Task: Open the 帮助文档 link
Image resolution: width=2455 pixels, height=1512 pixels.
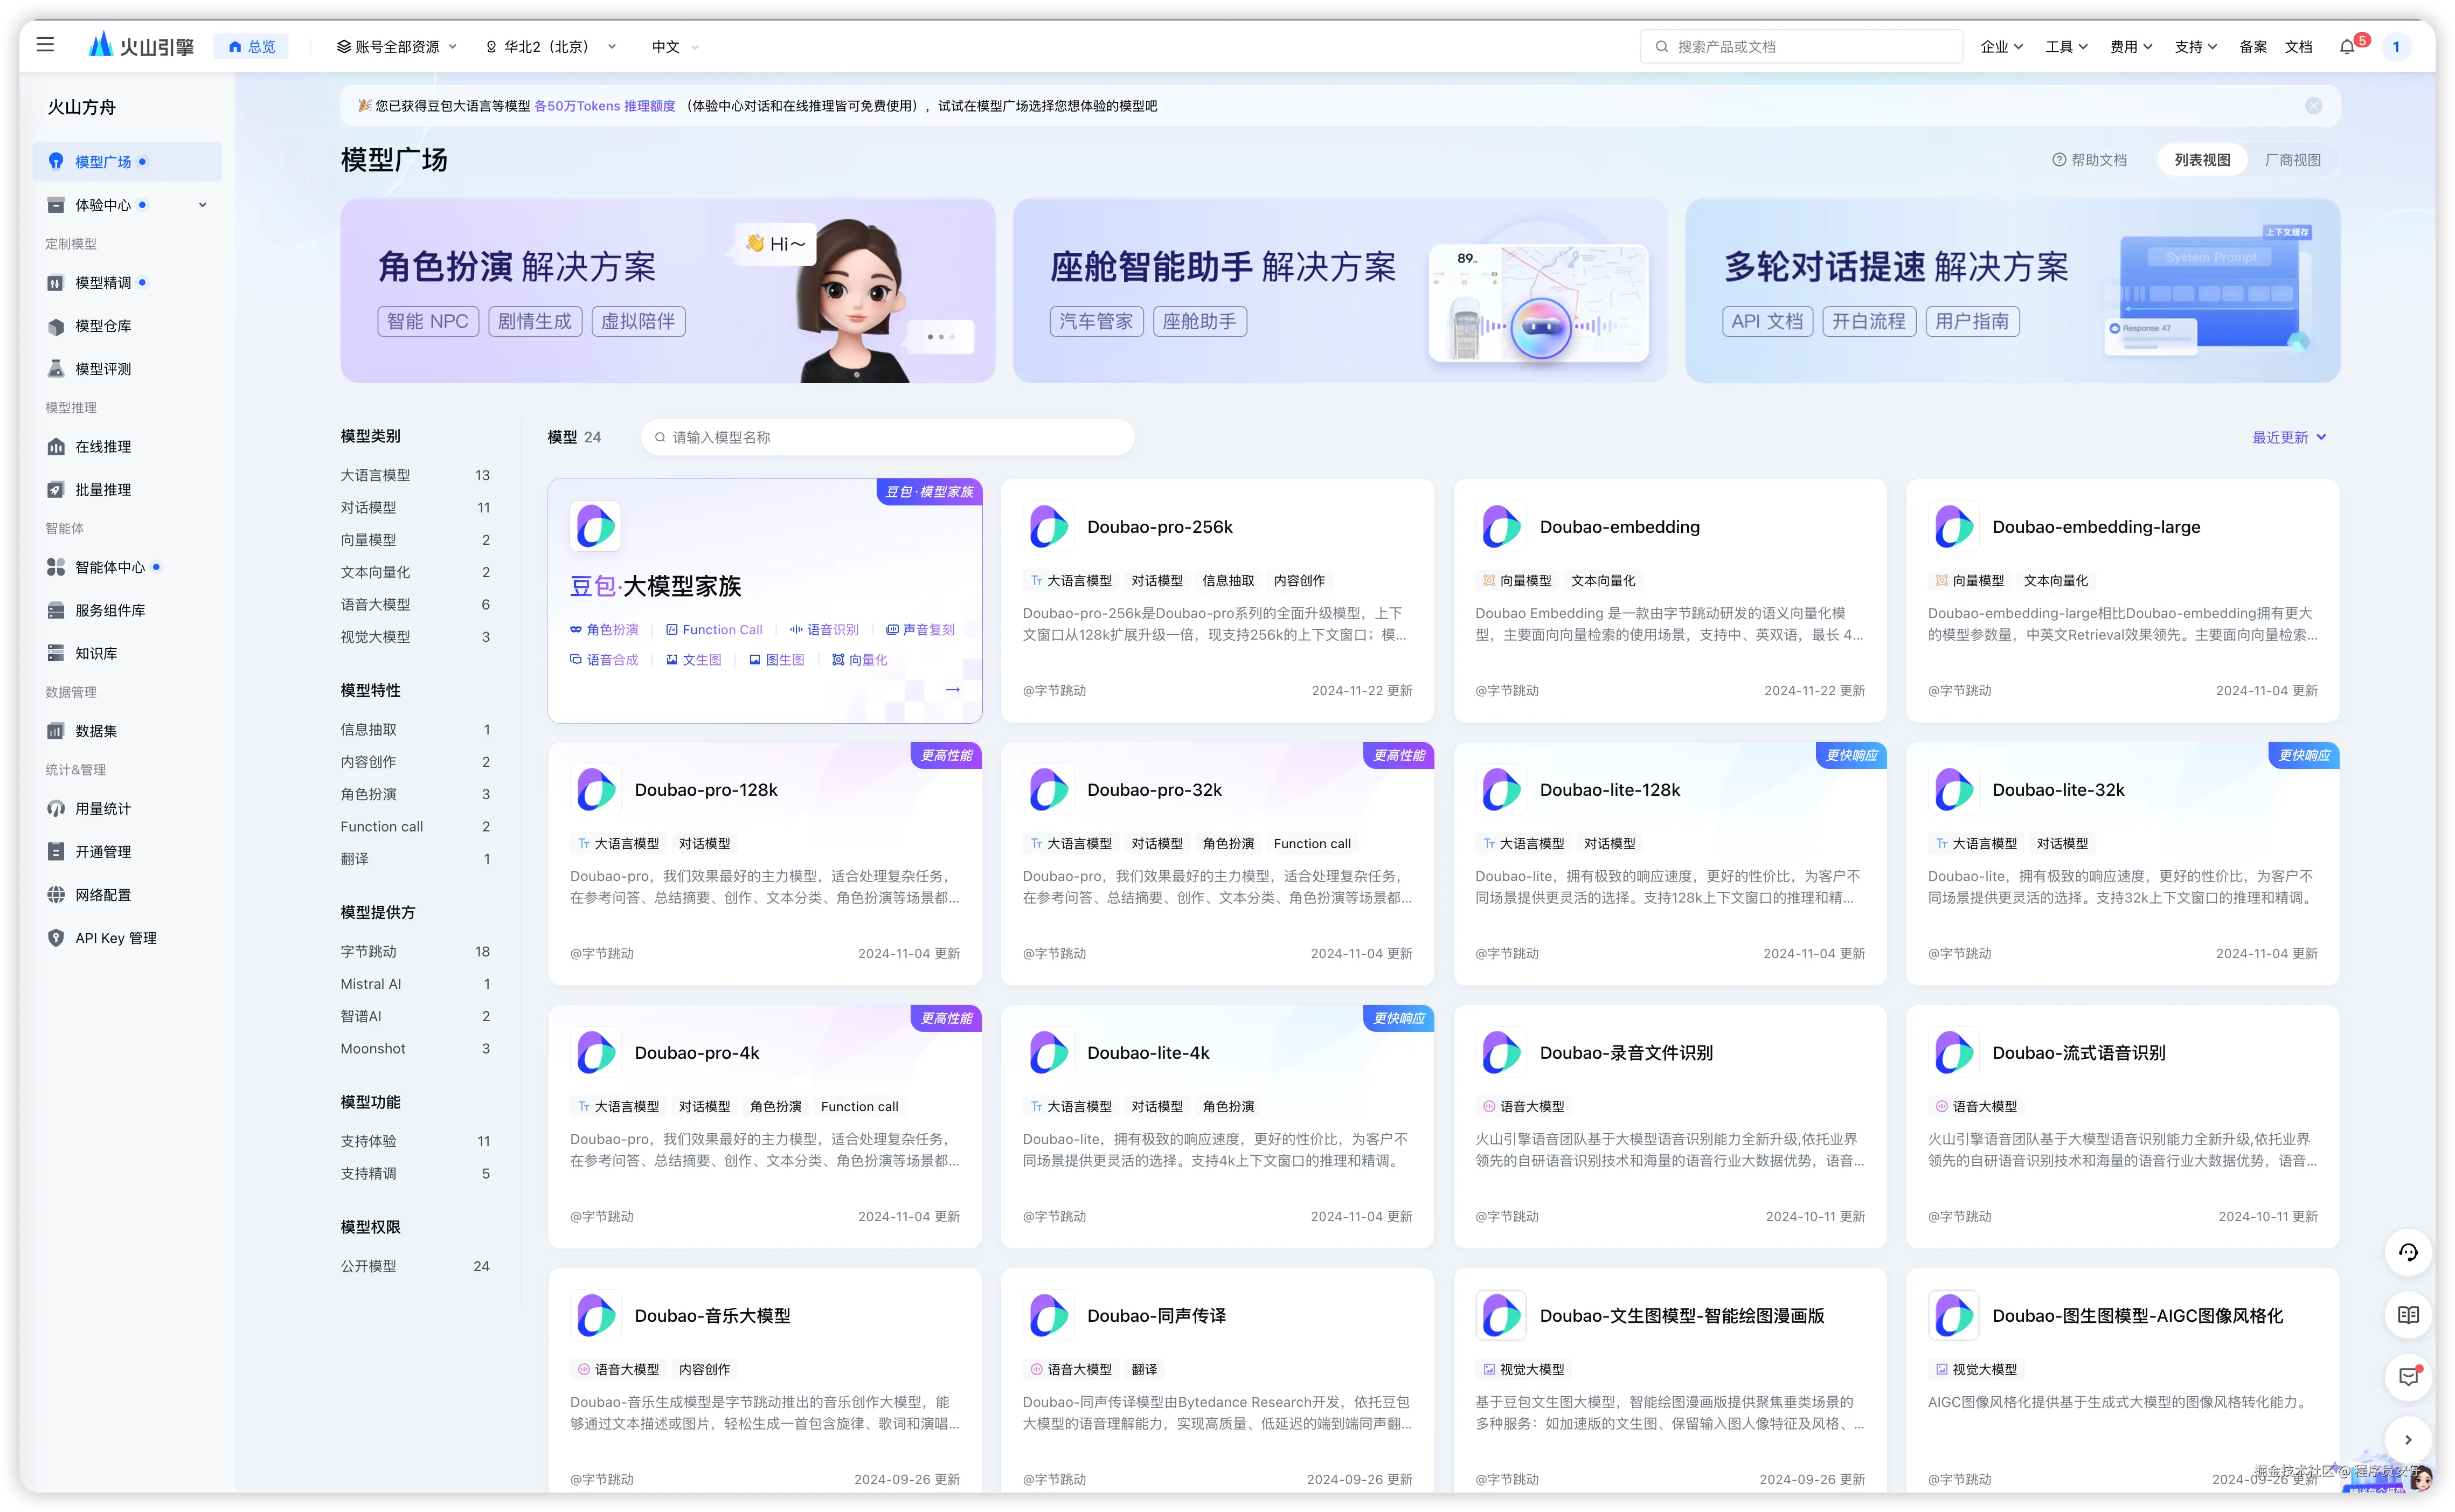Action: 2090,160
